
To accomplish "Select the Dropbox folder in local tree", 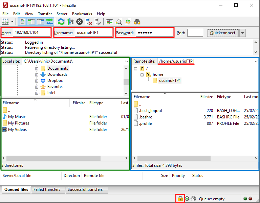I will [55, 81].
